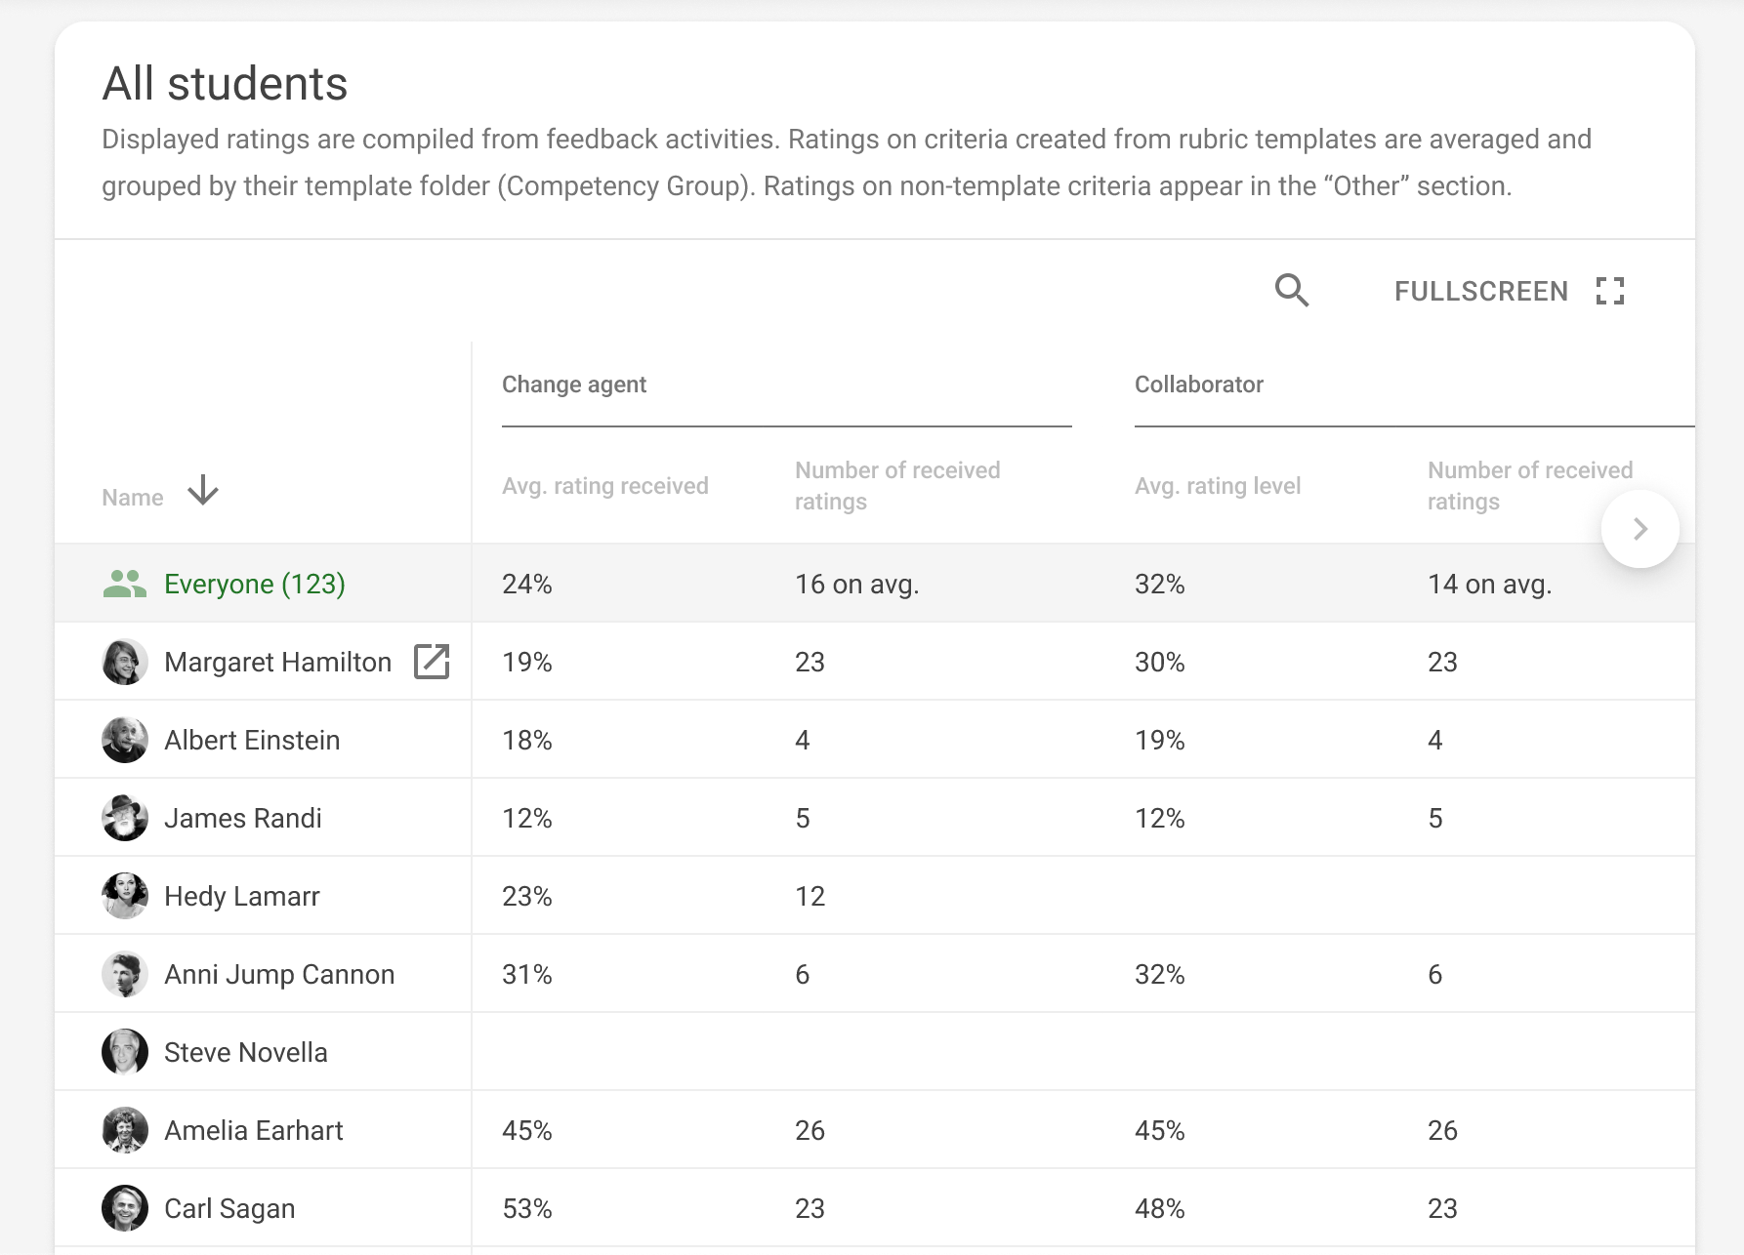1744x1255 pixels.
Task: Open Margaret Hamilton's external link icon
Action: point(432,662)
